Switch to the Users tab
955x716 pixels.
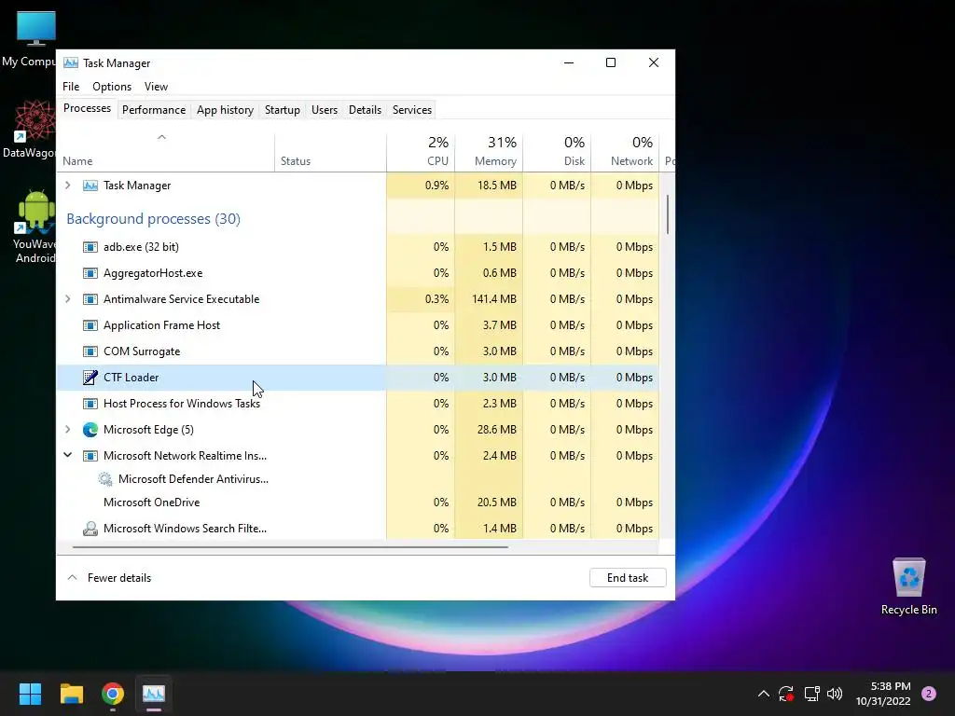point(324,110)
